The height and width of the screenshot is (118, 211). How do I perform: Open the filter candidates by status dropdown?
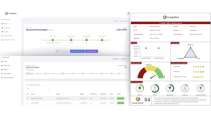pos(37,88)
